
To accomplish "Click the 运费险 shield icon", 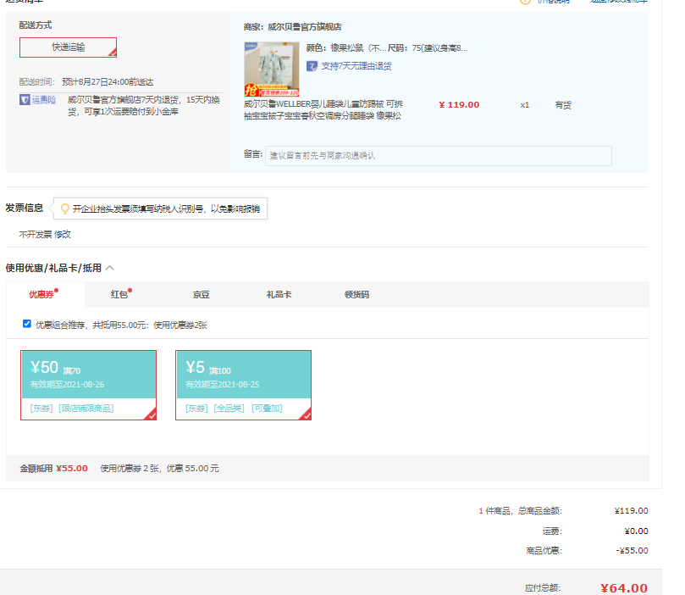I will pos(25,100).
